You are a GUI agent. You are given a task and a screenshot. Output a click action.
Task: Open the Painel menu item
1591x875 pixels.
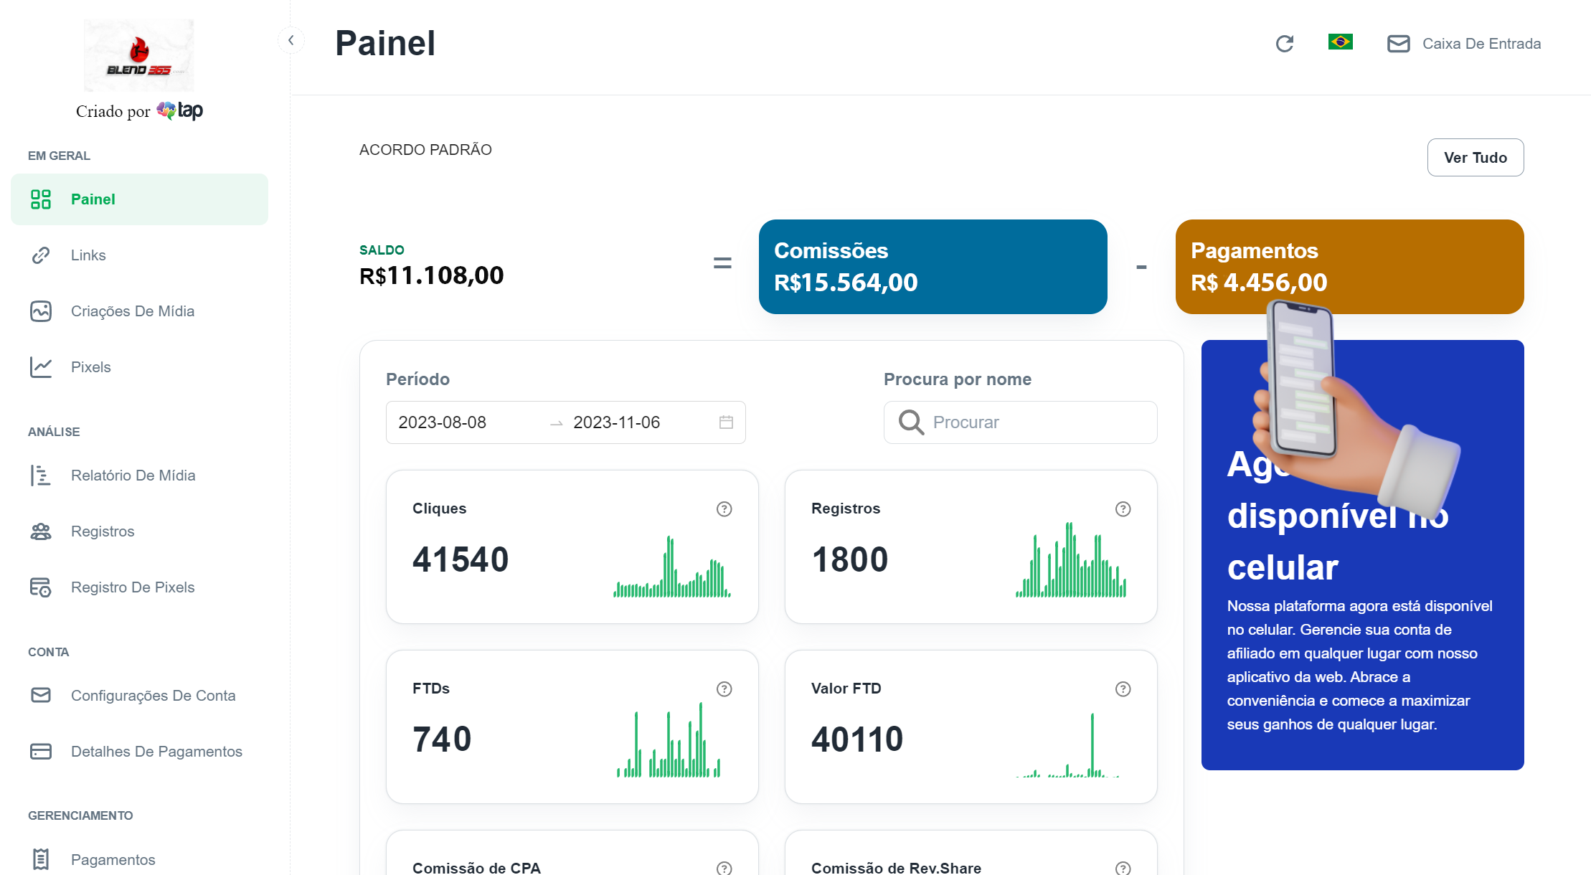coord(139,199)
